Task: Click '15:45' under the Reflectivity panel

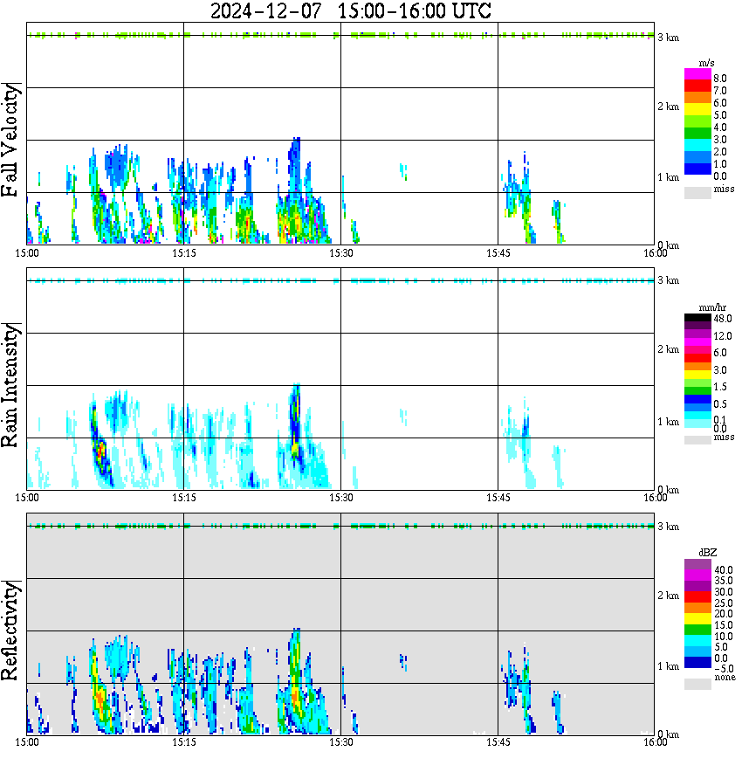Action: 498,742
